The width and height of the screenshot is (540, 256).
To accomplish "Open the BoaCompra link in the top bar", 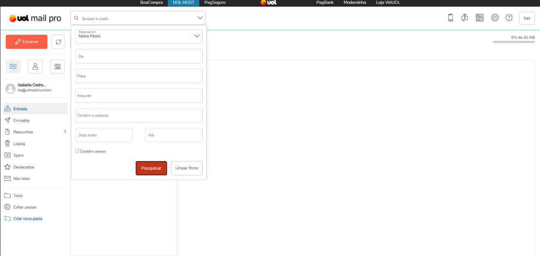I will pos(151,2).
